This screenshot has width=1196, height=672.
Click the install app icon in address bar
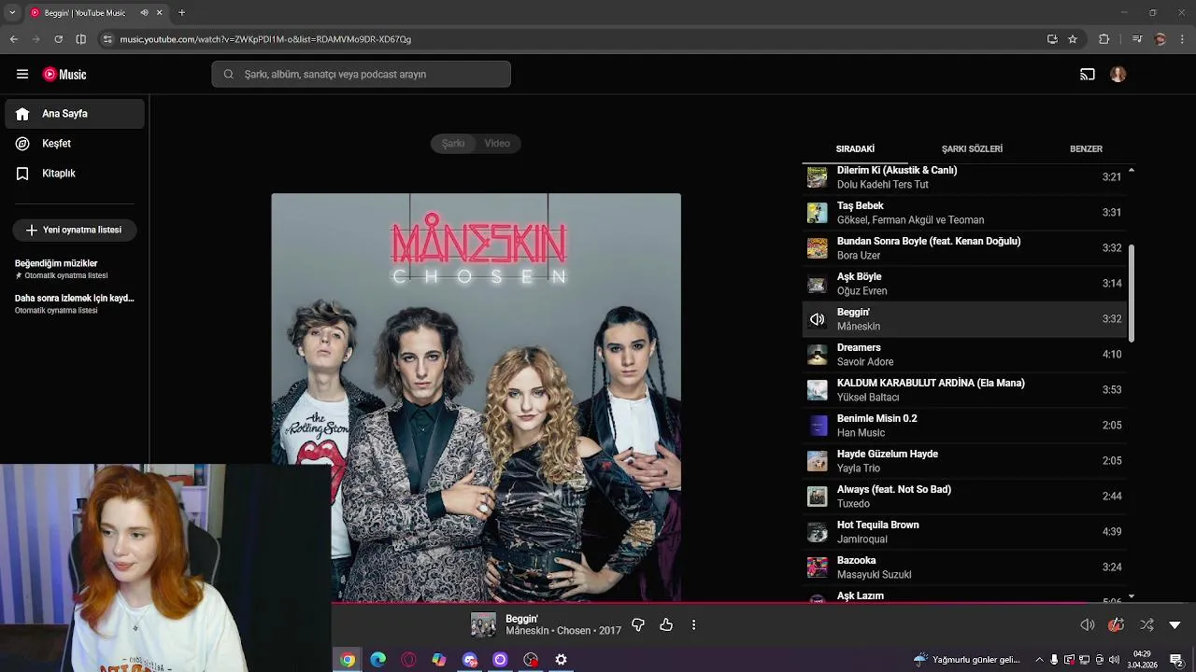click(1052, 39)
